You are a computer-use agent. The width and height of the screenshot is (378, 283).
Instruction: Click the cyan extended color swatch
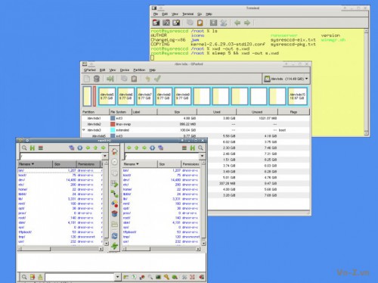pos(113,130)
